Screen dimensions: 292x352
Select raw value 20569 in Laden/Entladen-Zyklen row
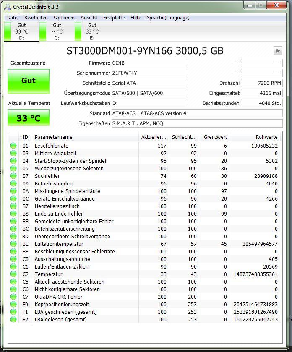point(270,266)
